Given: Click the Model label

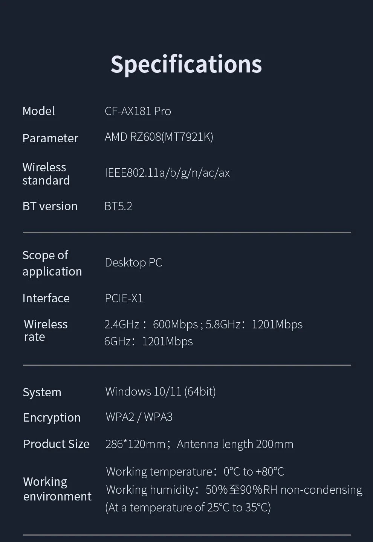Looking at the screenshot, I should pyautogui.click(x=38, y=111).
